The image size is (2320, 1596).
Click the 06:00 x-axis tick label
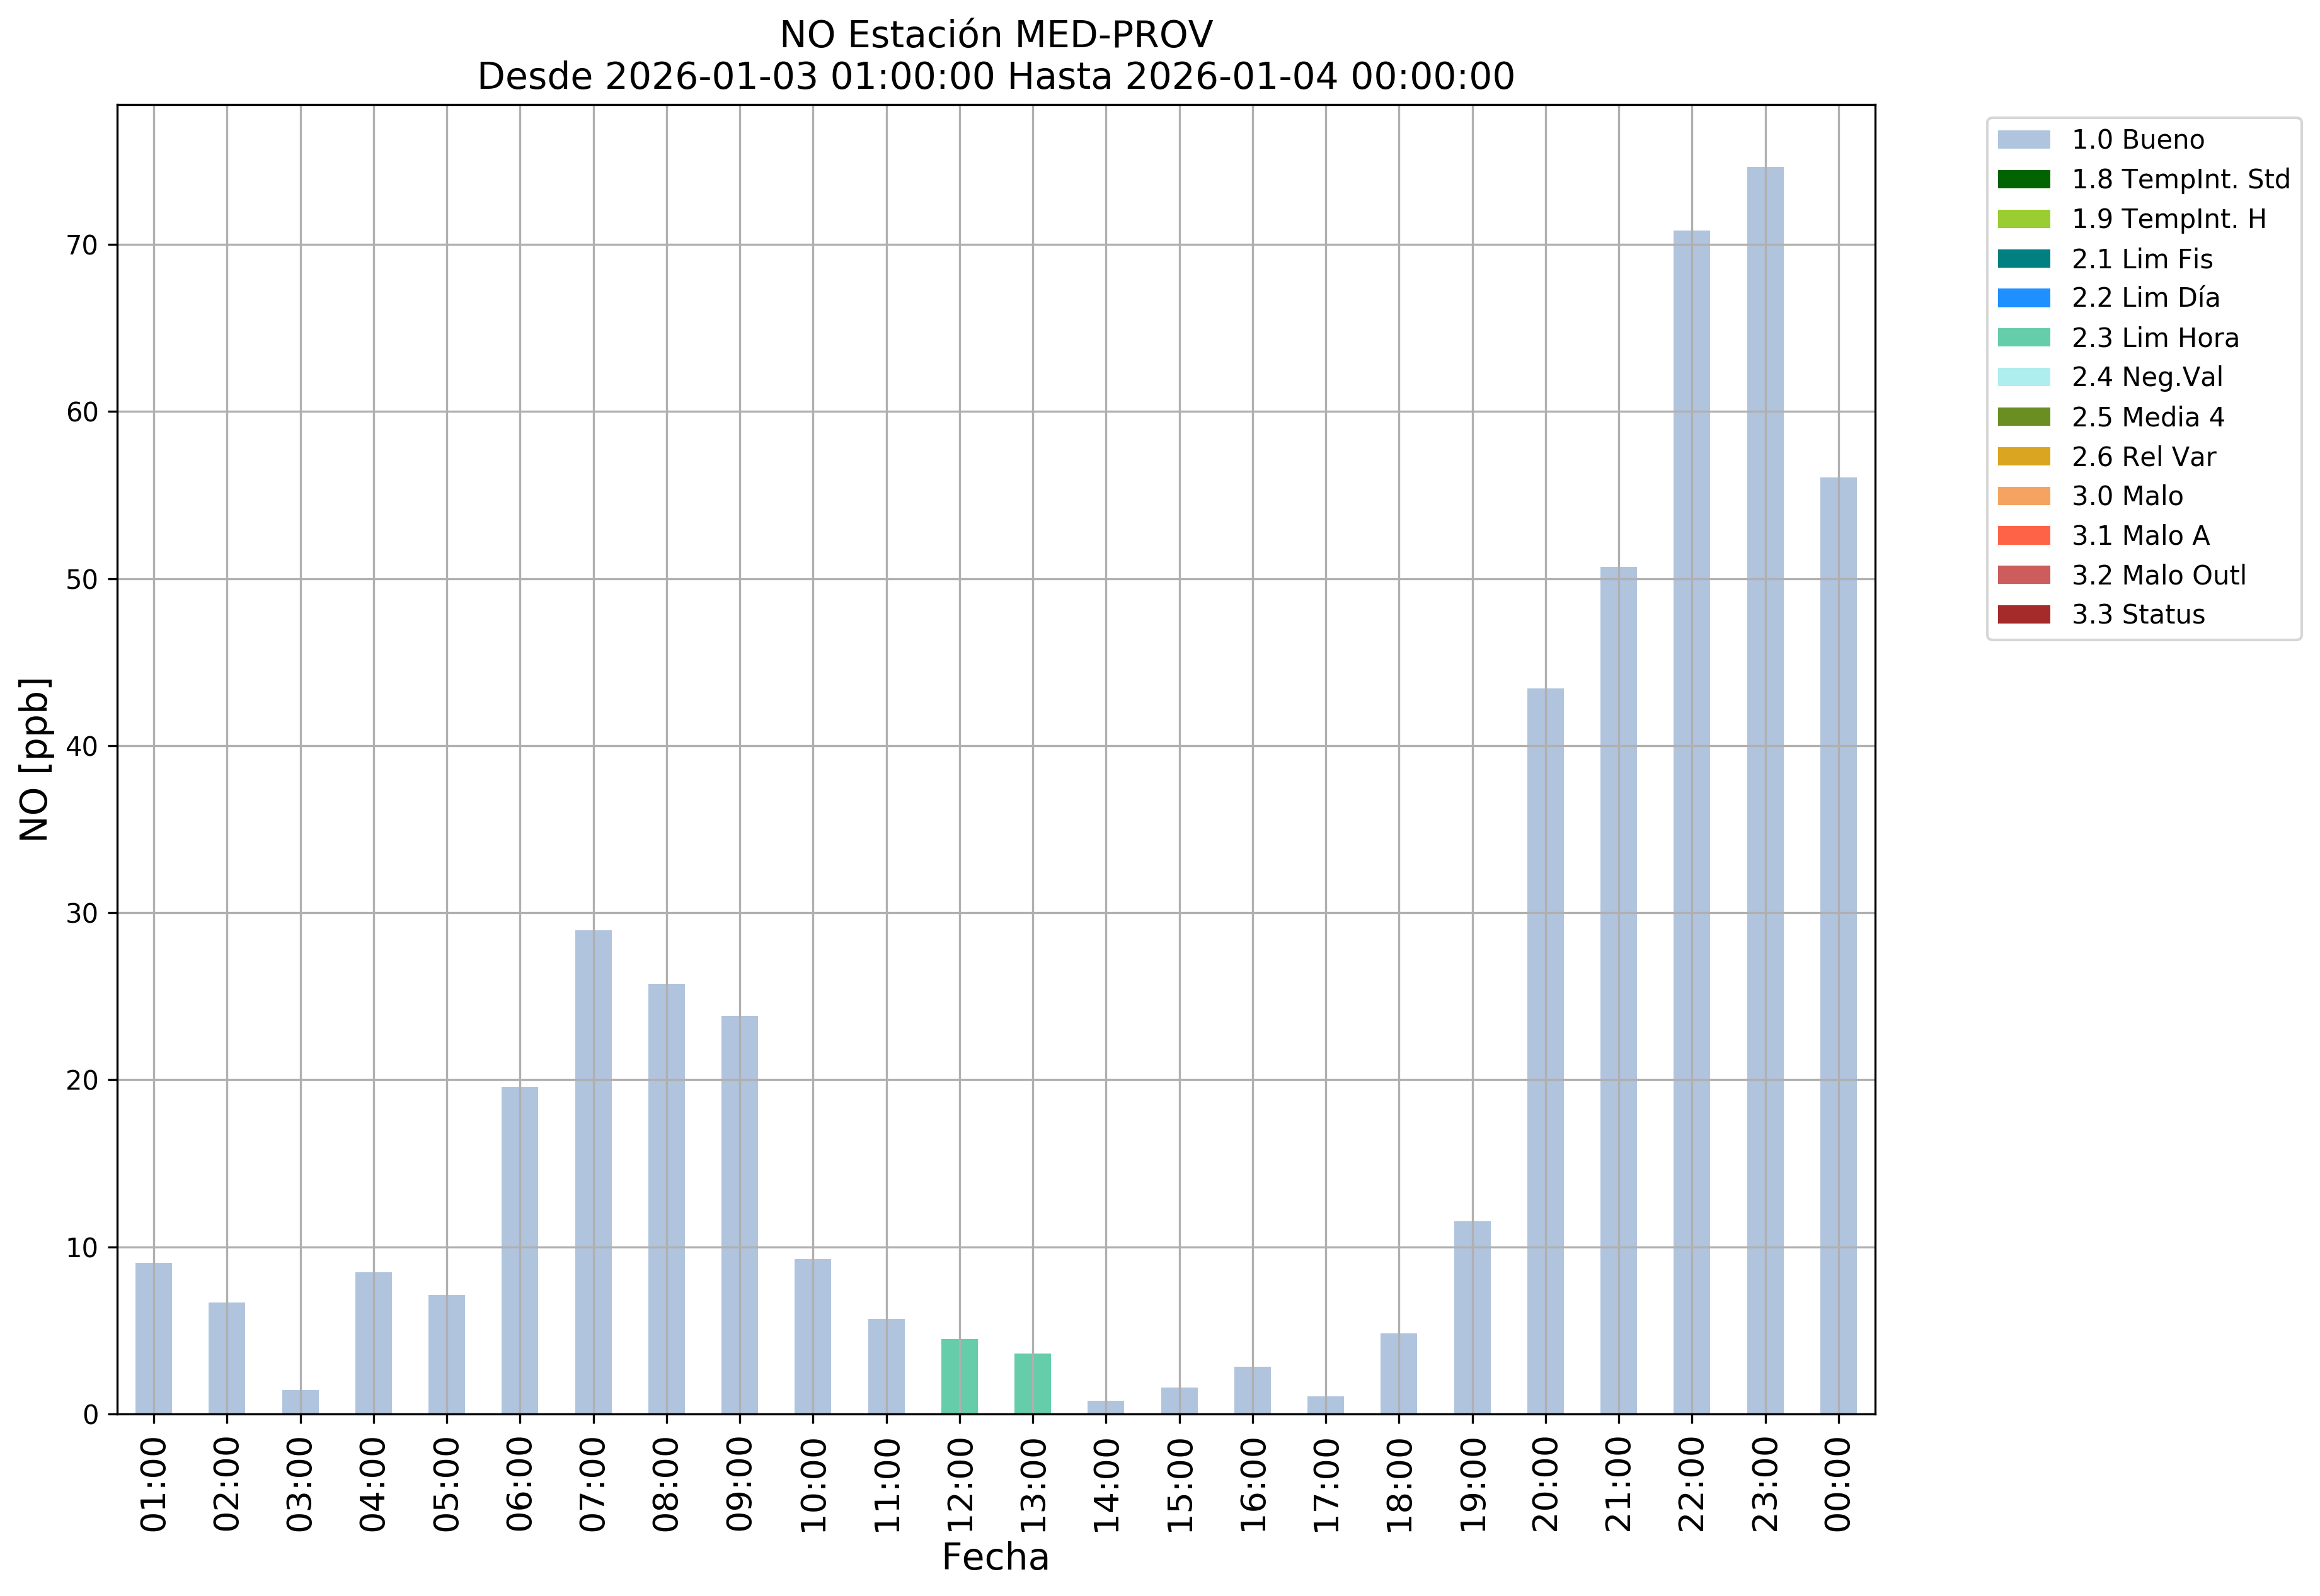[x=520, y=1484]
